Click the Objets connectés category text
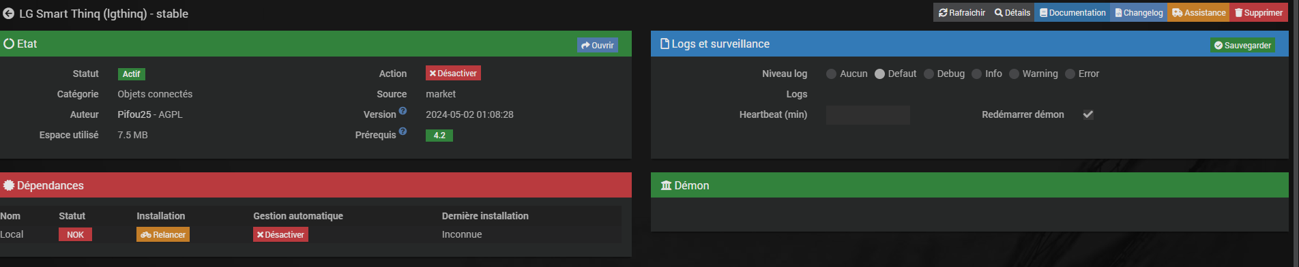 point(155,94)
